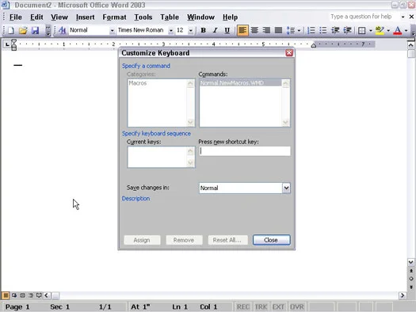
Task: Click the Select Browse Object button
Action: 411,279
